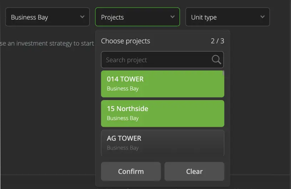Open the Business Bay area dropdown

click(47, 17)
